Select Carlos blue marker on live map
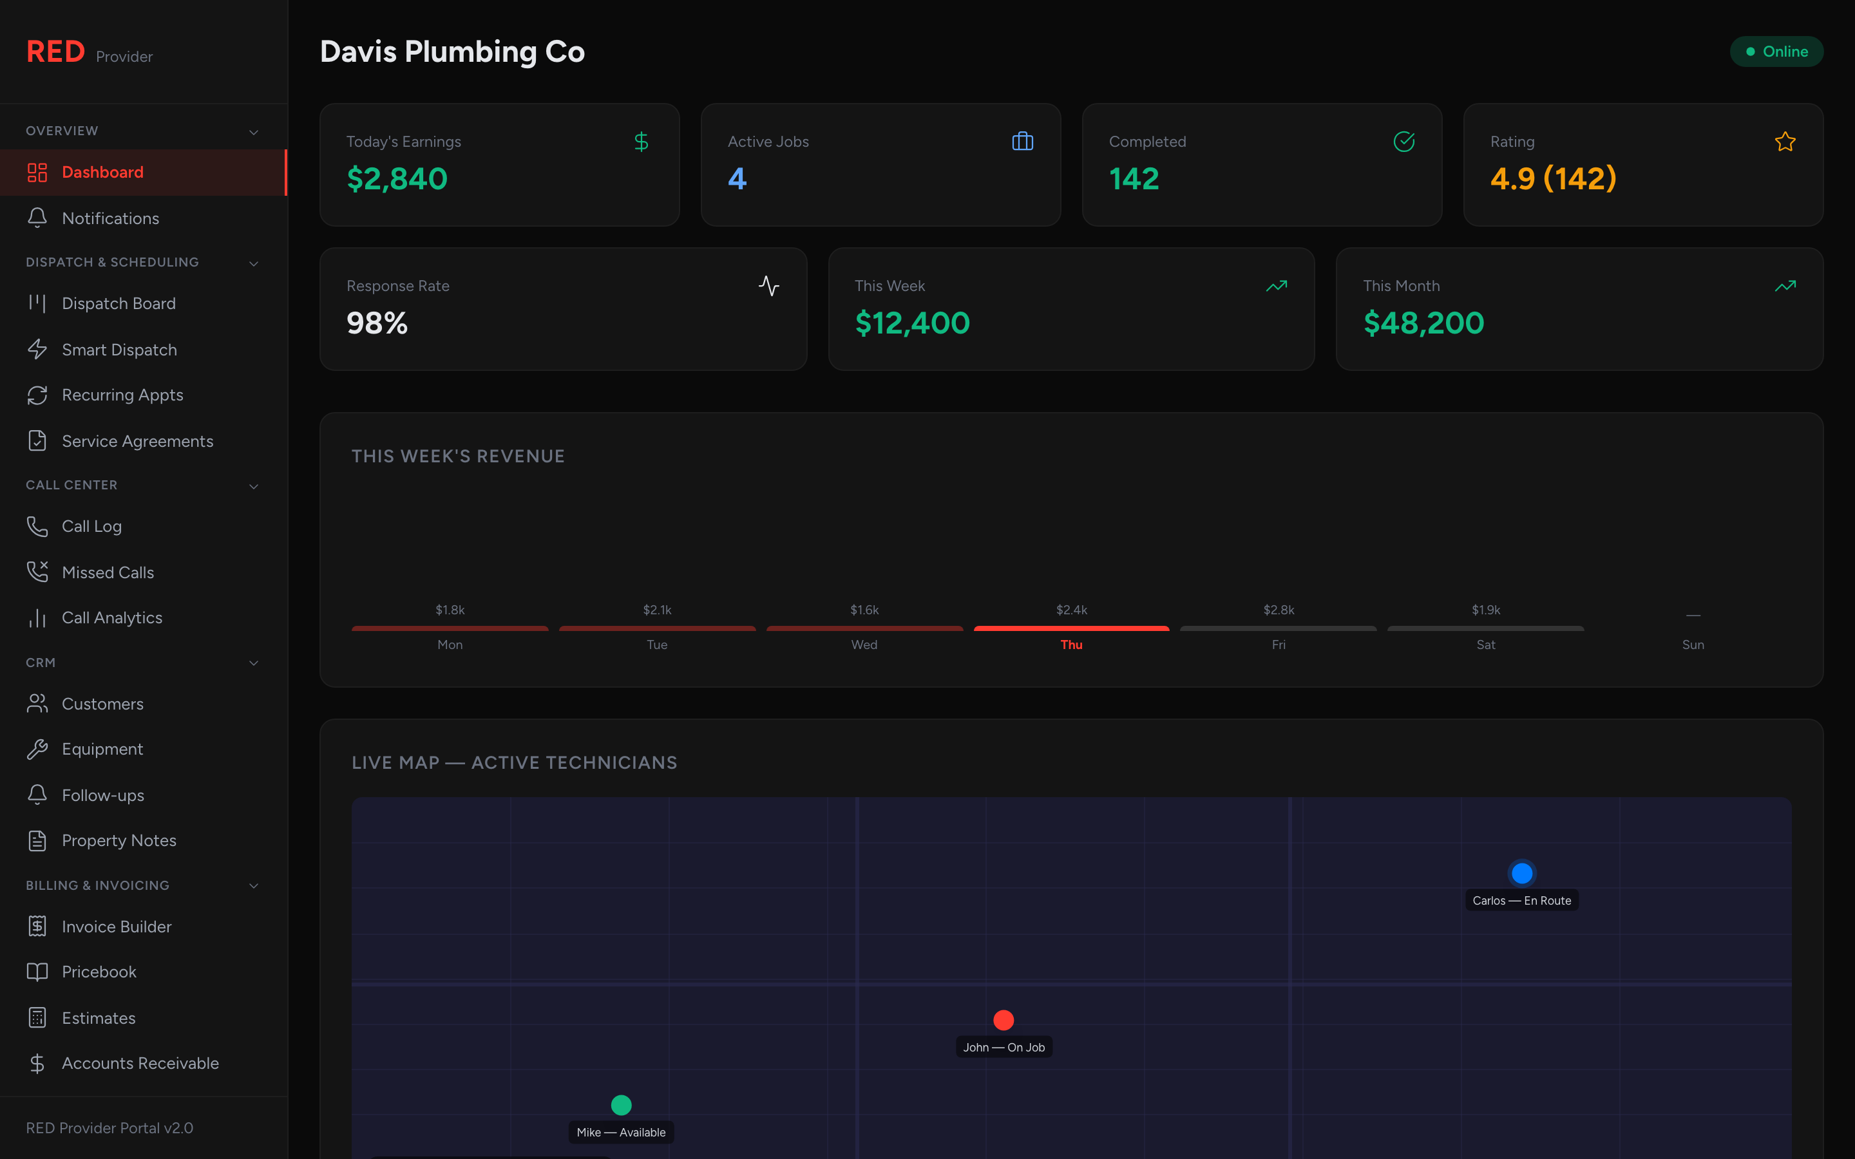This screenshot has height=1159, width=1855. point(1521,873)
